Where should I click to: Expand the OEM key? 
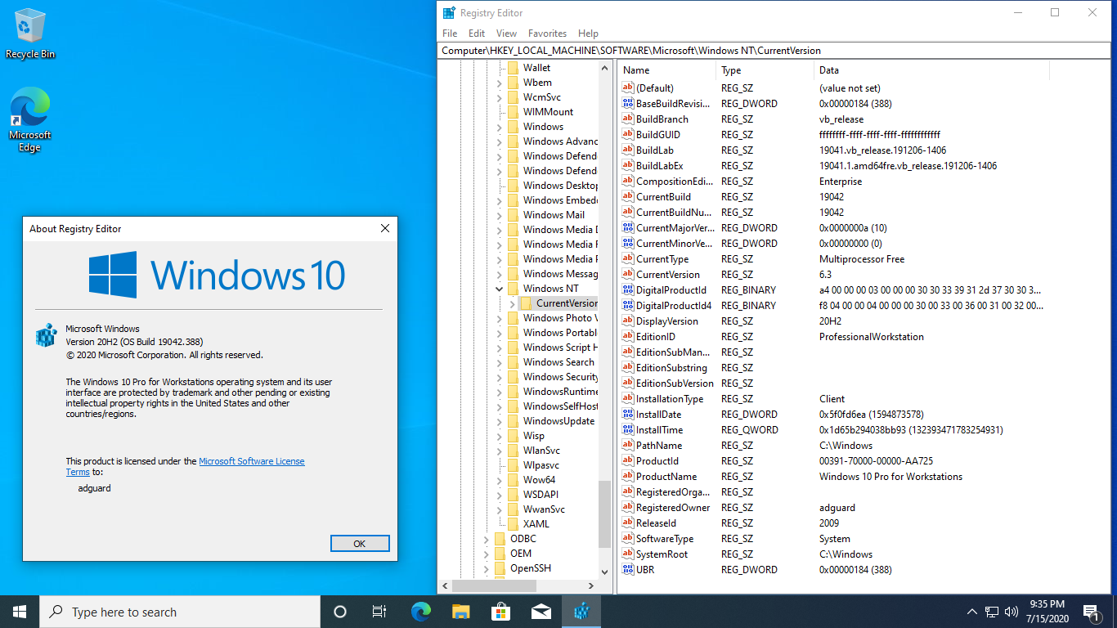point(487,554)
